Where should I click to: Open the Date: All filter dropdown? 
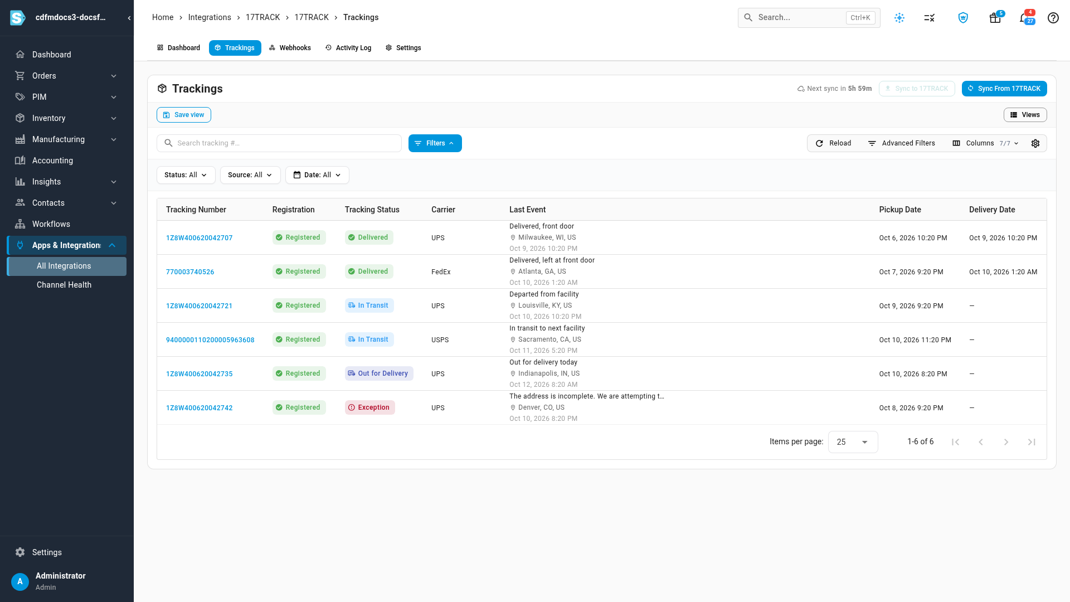point(317,175)
